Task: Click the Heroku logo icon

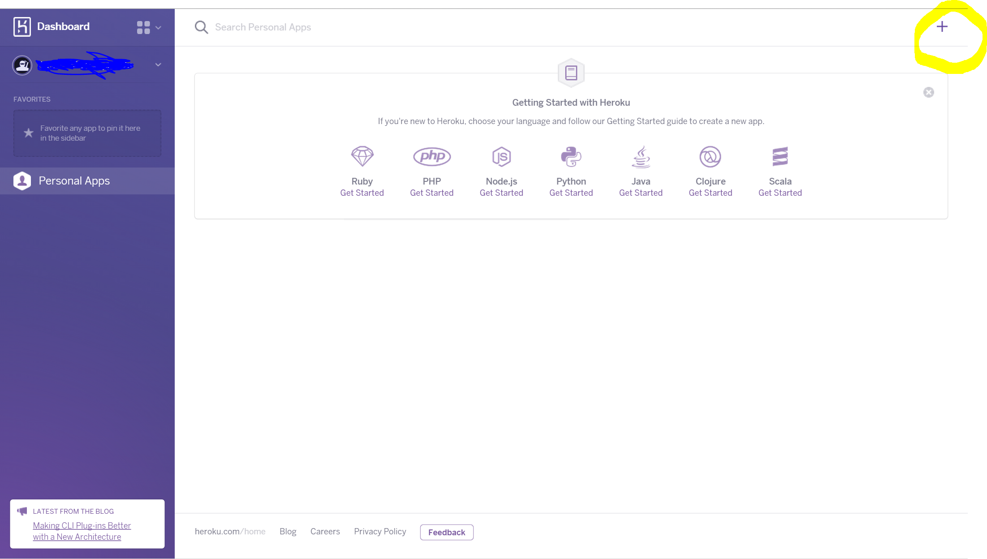Action: pos(22,26)
